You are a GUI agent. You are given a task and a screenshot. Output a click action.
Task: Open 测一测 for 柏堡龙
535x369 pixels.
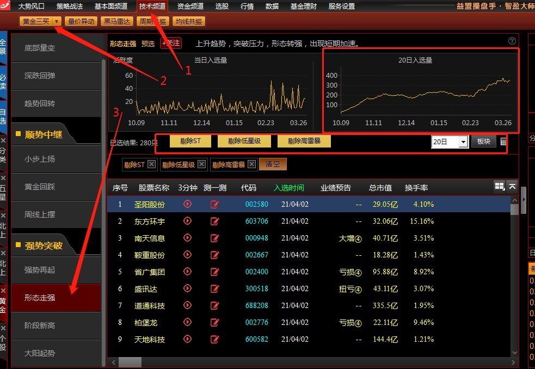(x=215, y=322)
